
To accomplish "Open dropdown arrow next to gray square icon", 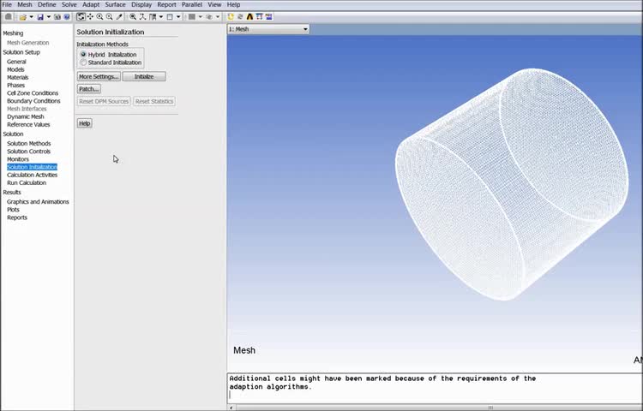I will click(200, 17).
